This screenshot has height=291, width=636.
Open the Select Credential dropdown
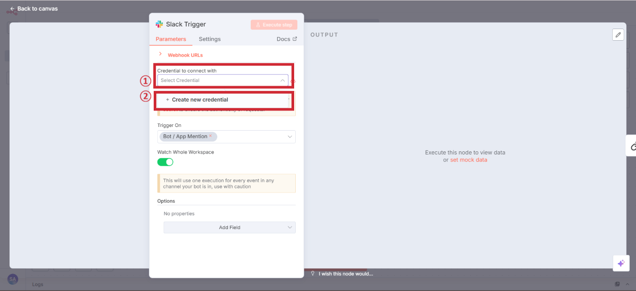click(223, 80)
